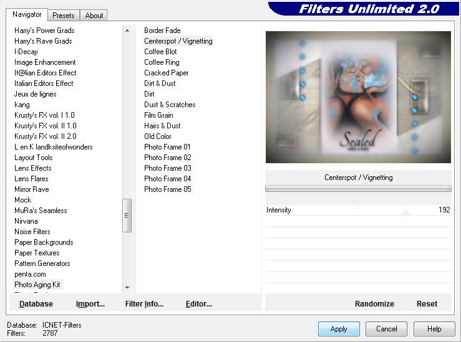The width and height of the screenshot is (461, 342).
Task: Reset the filter parameters
Action: (x=427, y=304)
